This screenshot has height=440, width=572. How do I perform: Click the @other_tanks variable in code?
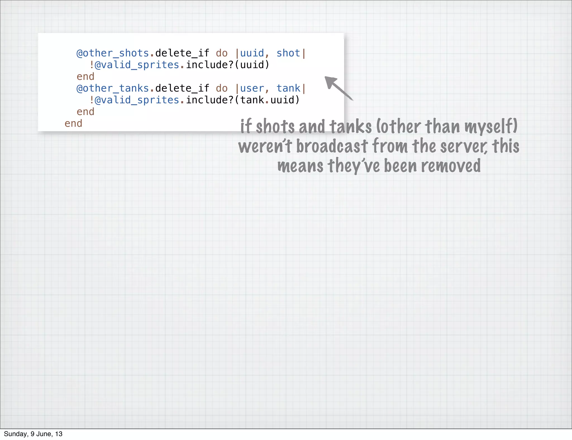(x=113, y=88)
